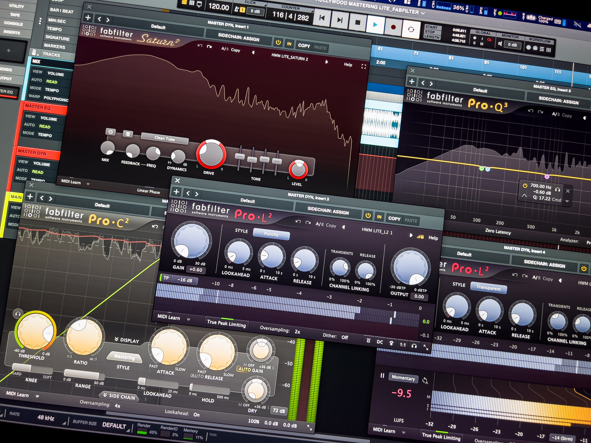
Task: Select the Momentary loudness mode button
Action: pos(403,378)
